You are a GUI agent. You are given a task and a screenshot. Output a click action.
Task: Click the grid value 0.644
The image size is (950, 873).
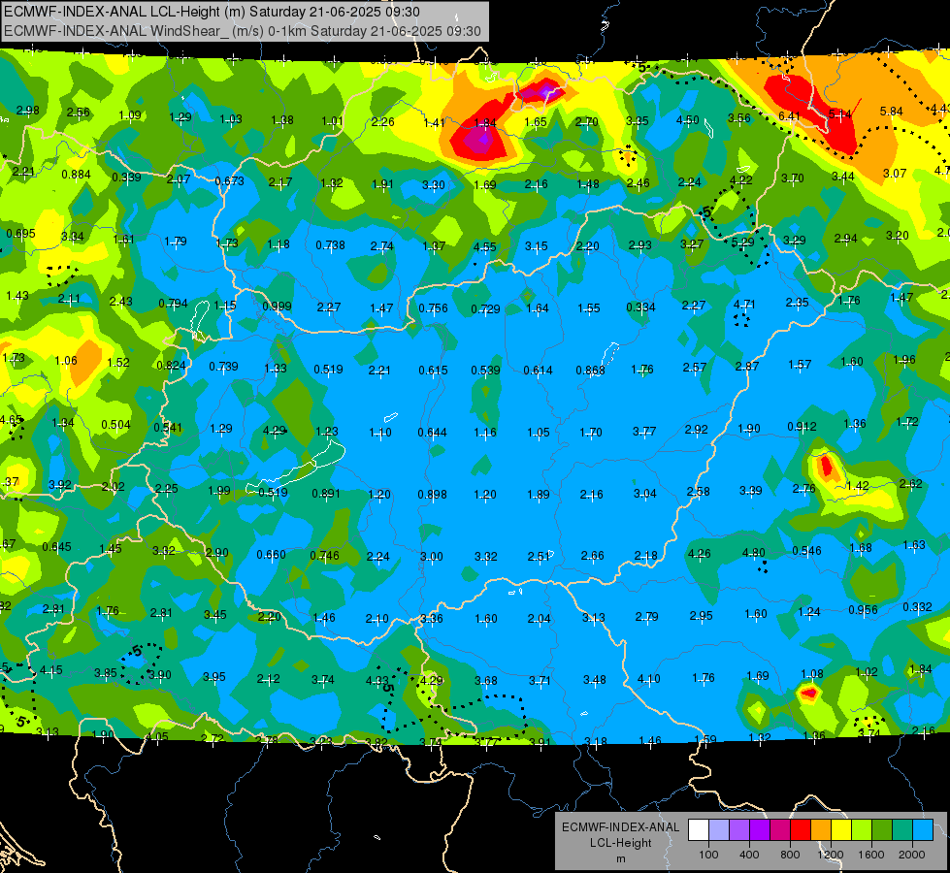[x=432, y=433]
